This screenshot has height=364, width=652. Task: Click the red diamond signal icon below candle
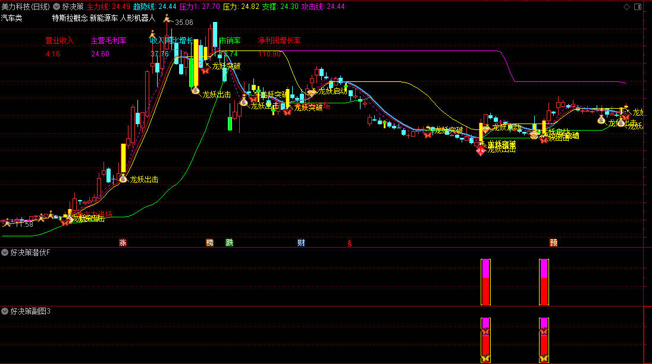[481, 151]
